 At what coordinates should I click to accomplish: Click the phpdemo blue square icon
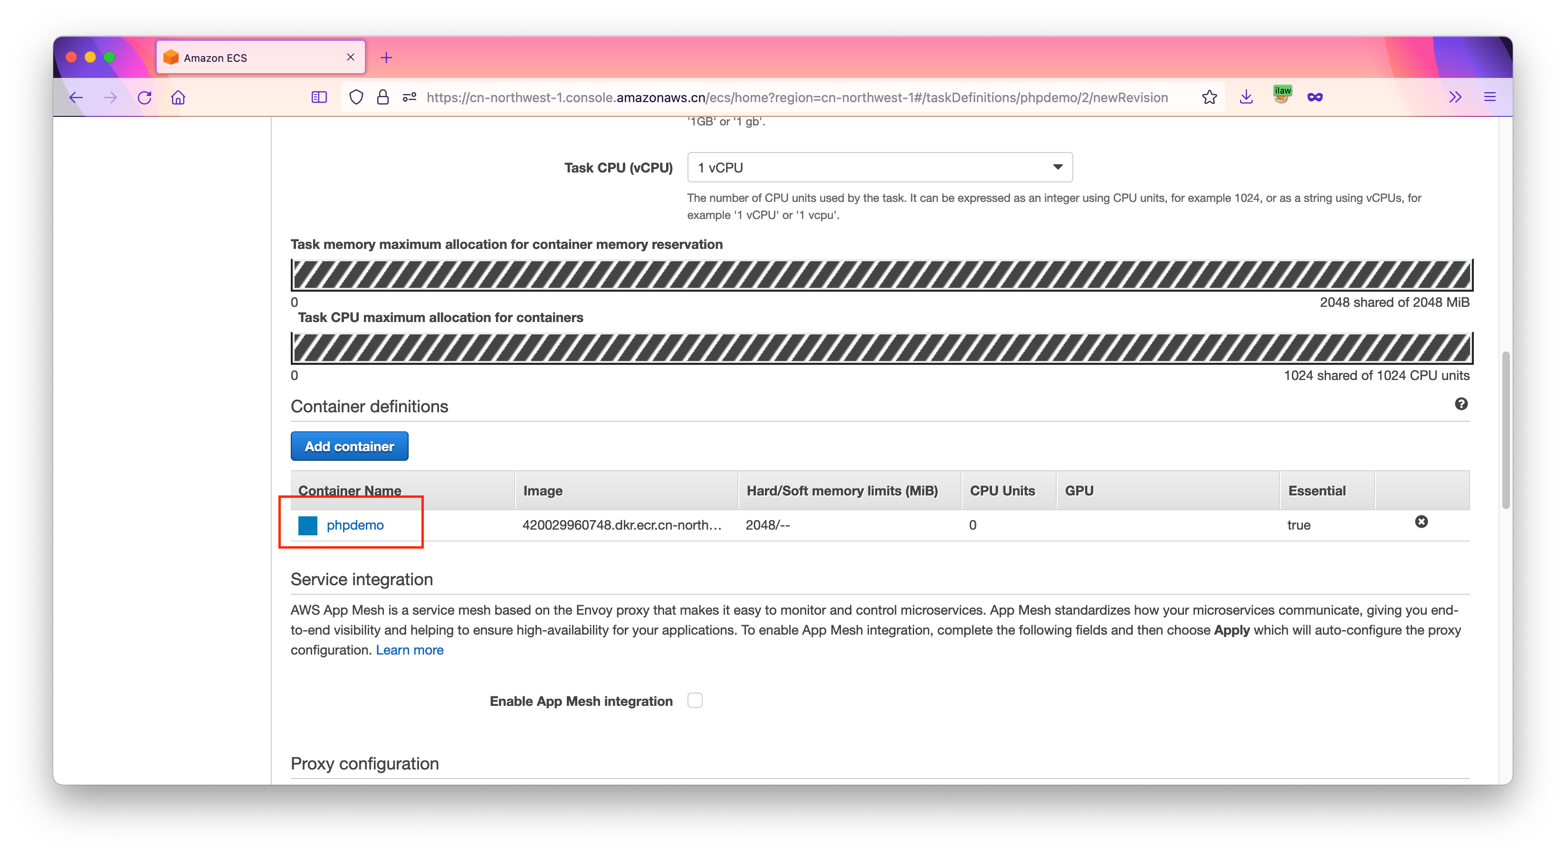307,525
